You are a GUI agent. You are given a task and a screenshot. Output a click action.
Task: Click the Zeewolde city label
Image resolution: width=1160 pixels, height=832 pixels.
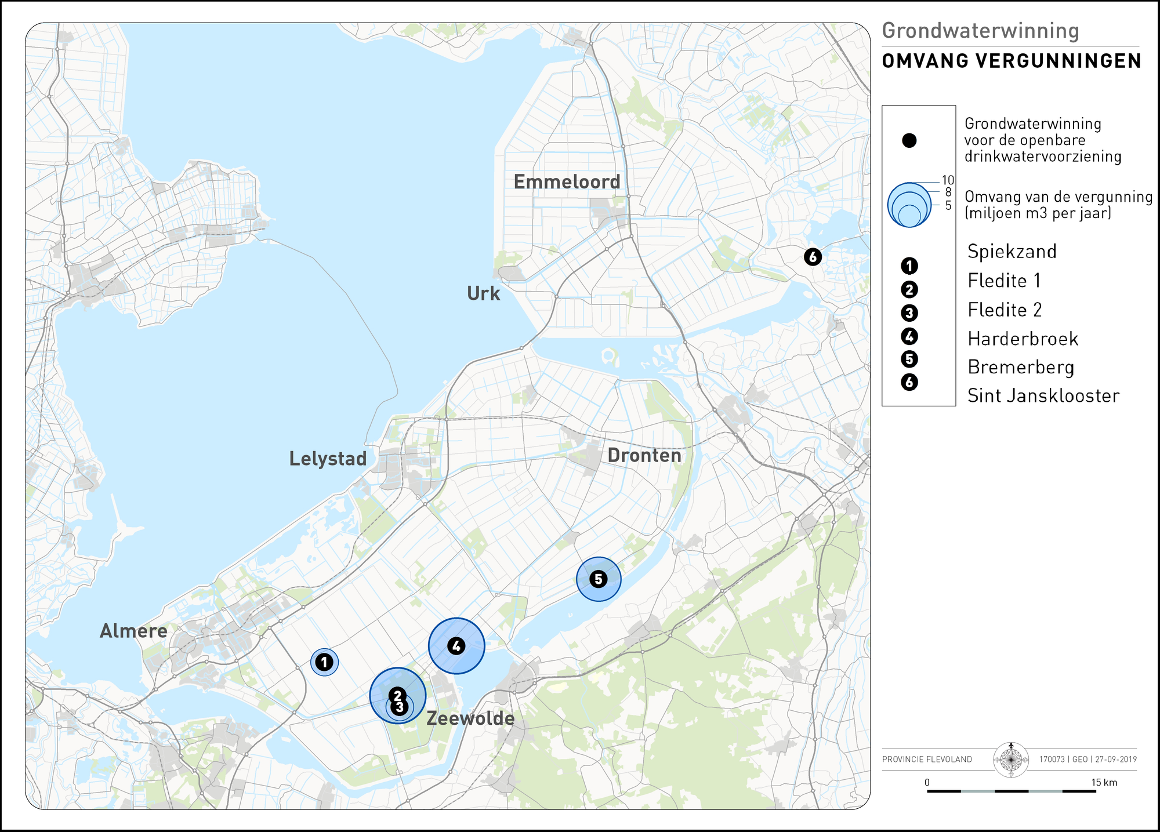coord(470,719)
